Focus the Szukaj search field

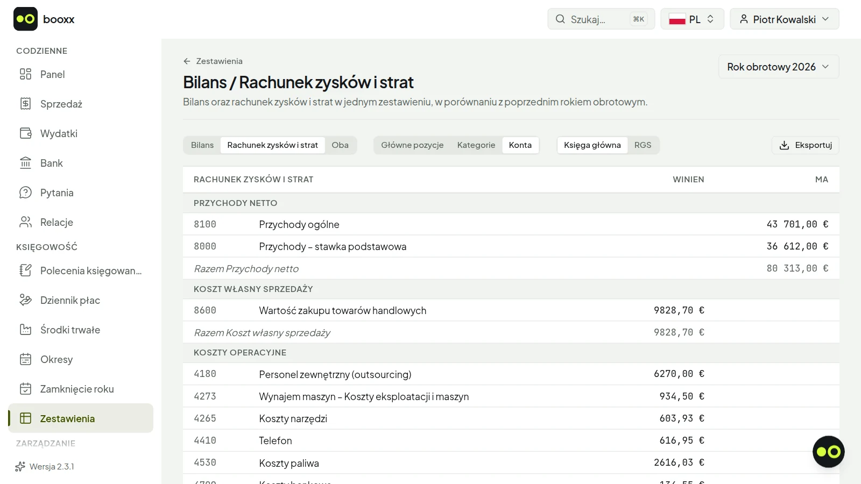click(601, 19)
